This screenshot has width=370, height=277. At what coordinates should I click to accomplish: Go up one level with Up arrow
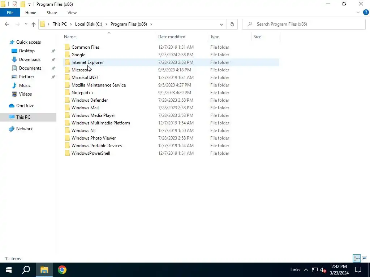click(34, 24)
